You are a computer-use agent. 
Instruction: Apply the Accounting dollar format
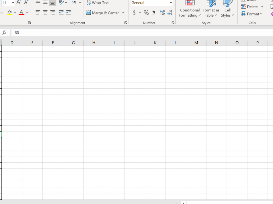[x=134, y=13]
